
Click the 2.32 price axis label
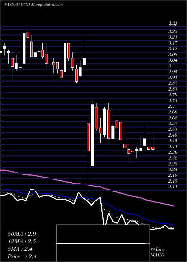pos(173,158)
